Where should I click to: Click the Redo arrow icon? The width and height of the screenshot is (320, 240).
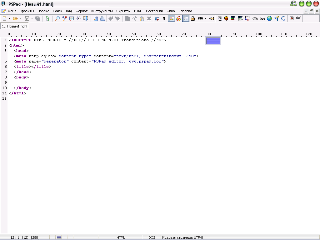(x=117, y=18)
